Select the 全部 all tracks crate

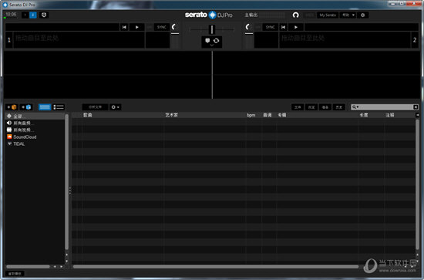[35, 116]
